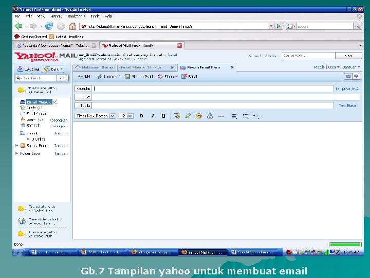Click the Sign Out link

click(x=86, y=59)
